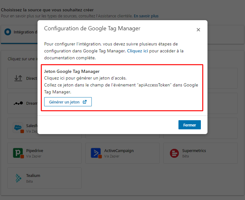Select the Pipedrive source name
The height and width of the screenshot is (200, 245).
point(35,150)
